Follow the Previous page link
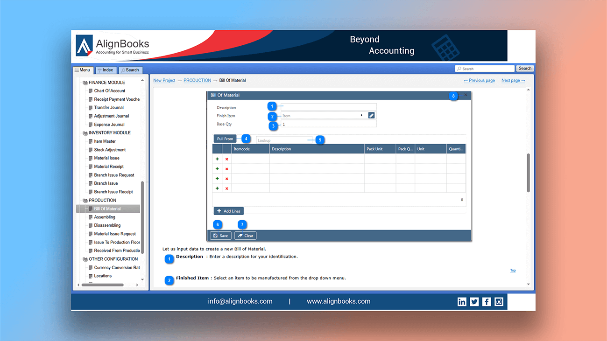Viewport: 607px width, 341px height. [x=479, y=80]
